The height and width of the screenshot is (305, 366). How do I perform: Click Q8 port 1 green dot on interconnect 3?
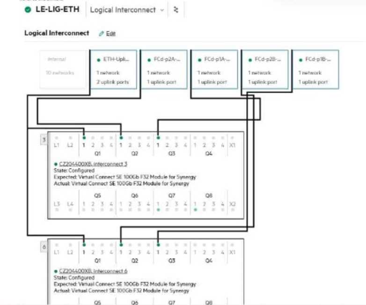point(195,211)
